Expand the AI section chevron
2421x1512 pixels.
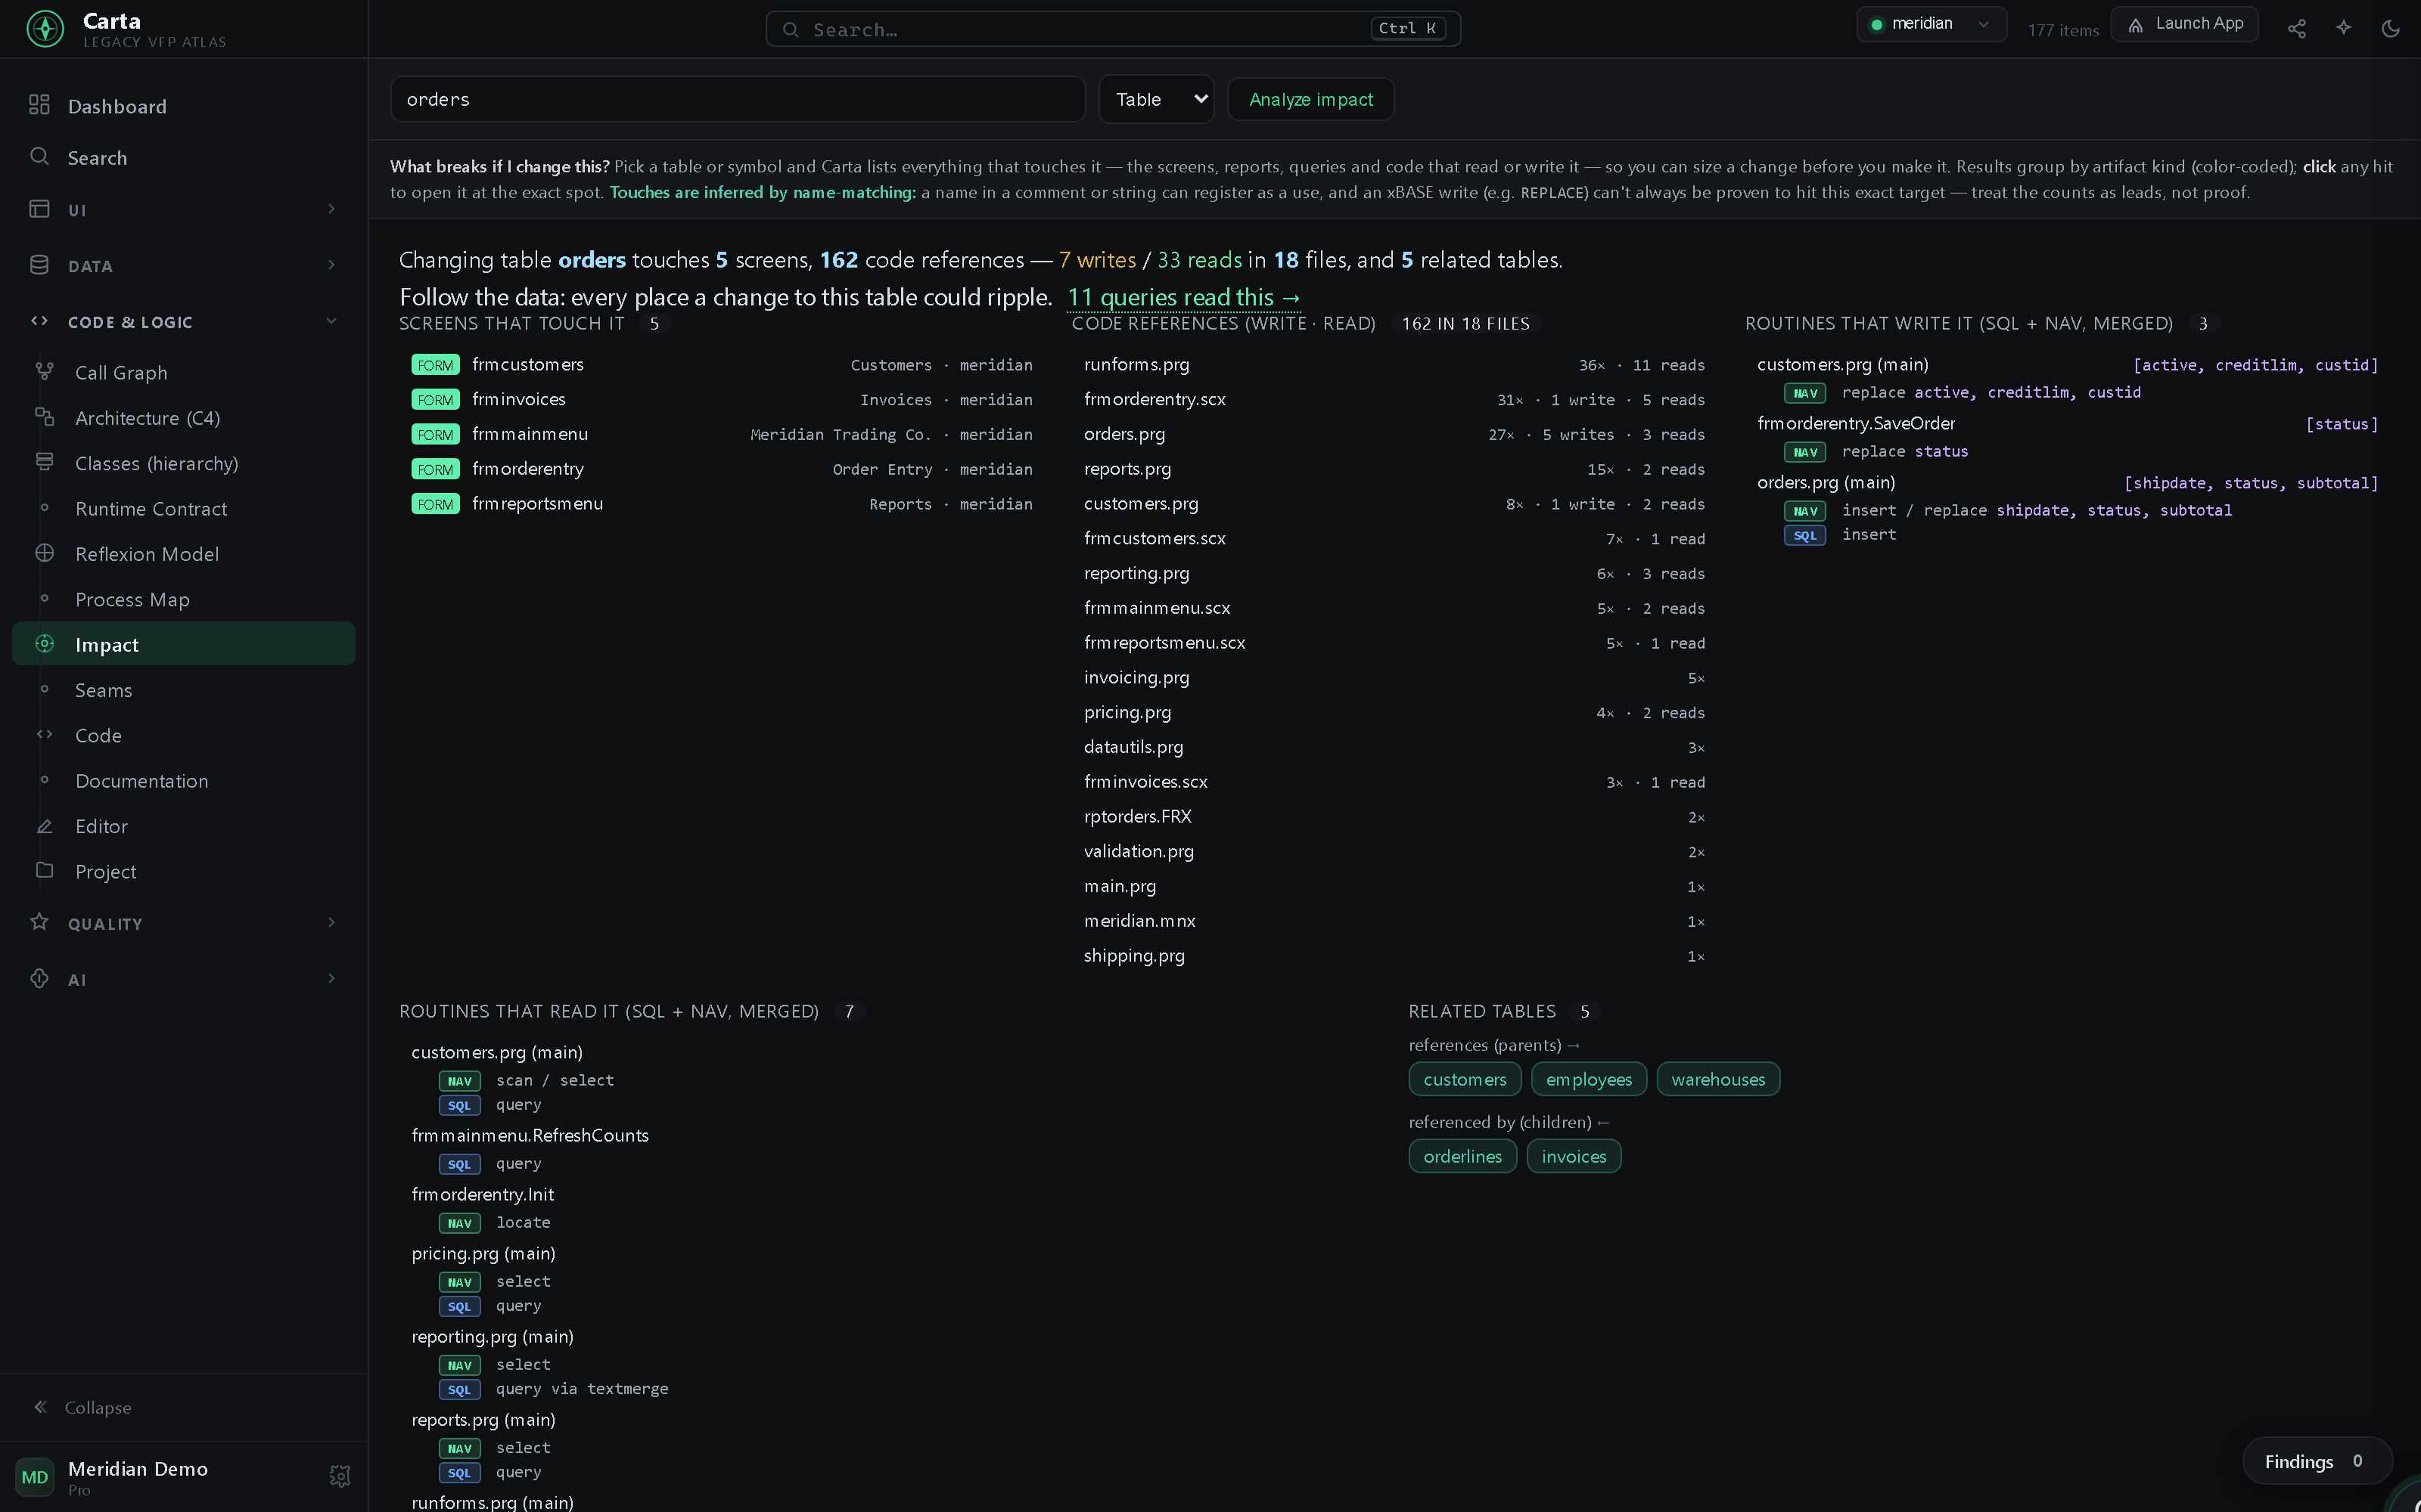tap(331, 978)
